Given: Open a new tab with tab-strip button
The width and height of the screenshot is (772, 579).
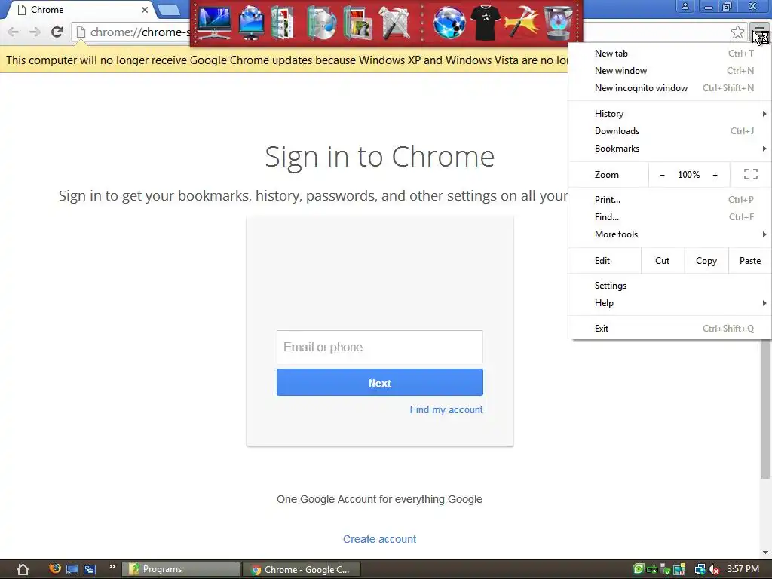Looking at the screenshot, I should tap(169, 9).
